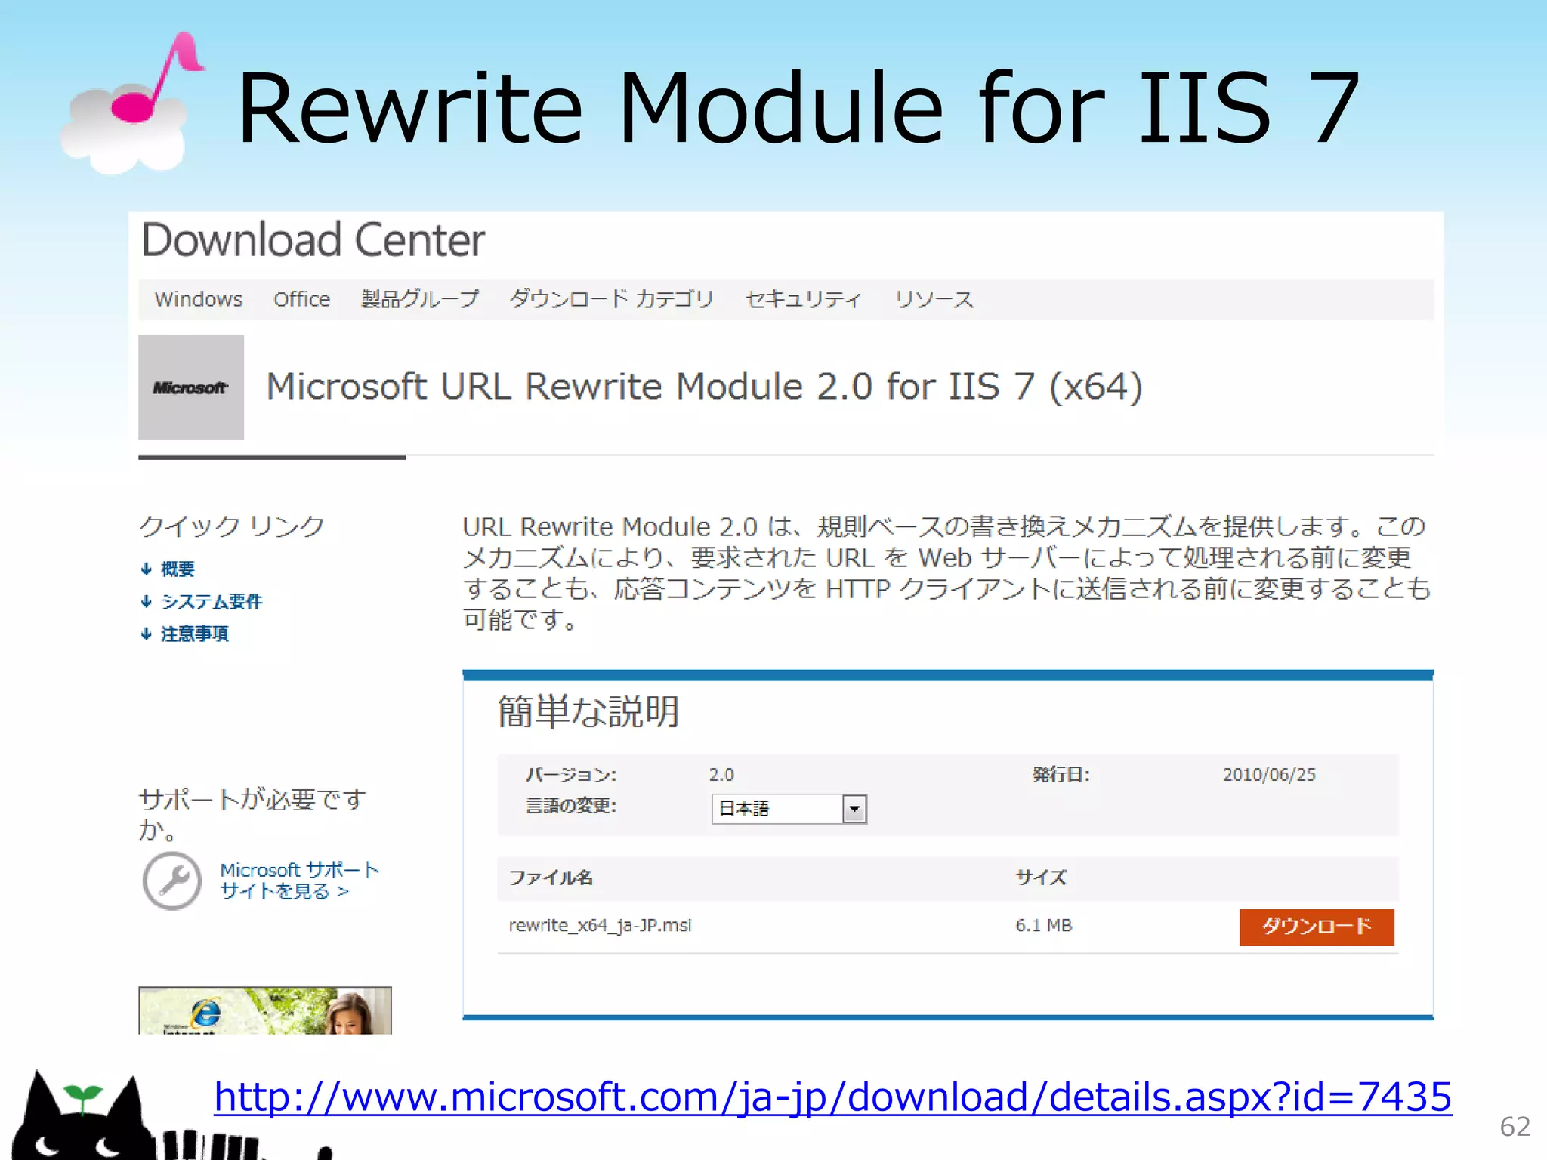Image resolution: width=1547 pixels, height=1160 pixels.
Task: Click the 発行日: label
Action: click(x=1061, y=775)
